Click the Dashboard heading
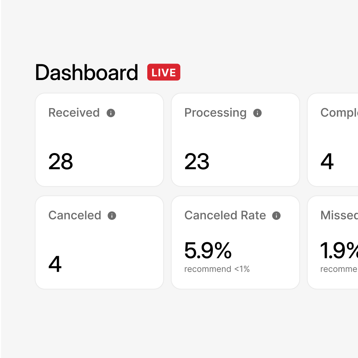 [87, 73]
